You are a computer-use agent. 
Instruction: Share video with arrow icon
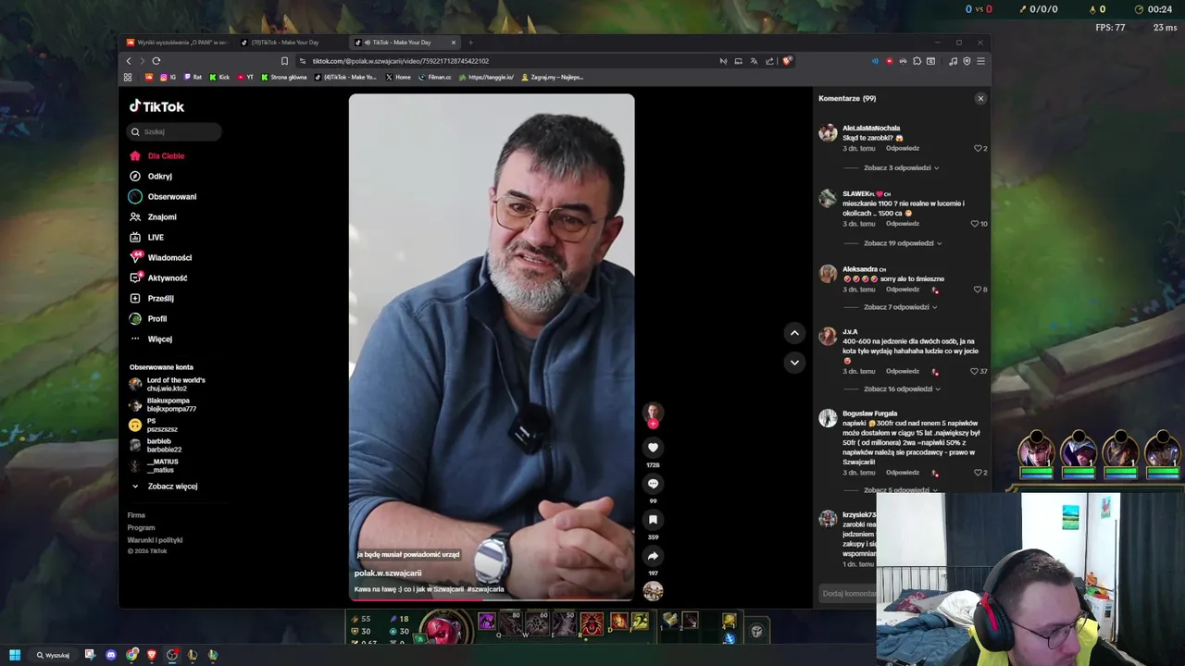click(x=653, y=556)
